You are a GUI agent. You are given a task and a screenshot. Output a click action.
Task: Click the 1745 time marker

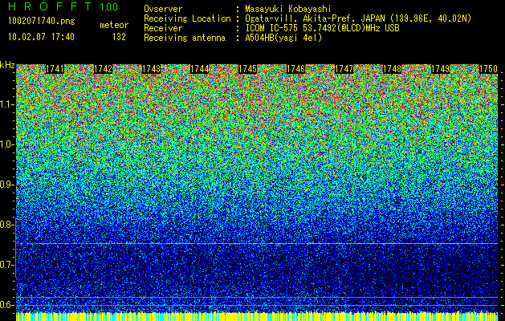(247, 69)
